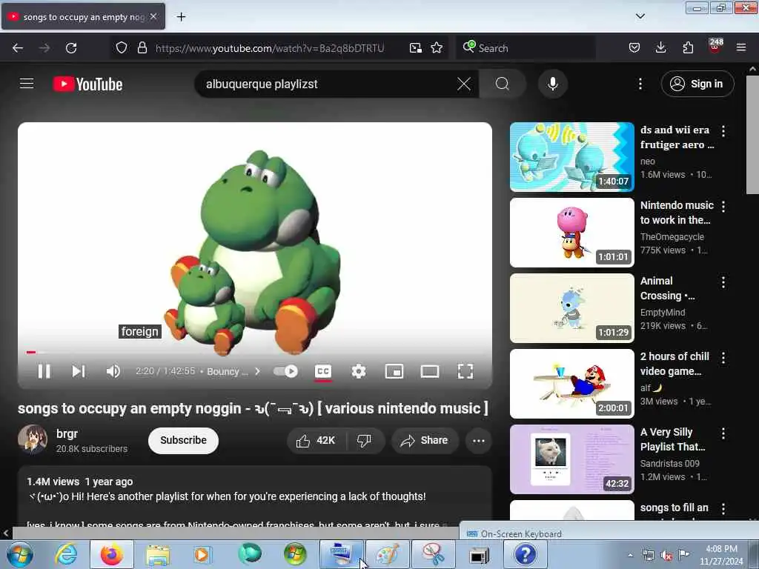Seek on the red video progress bar

pos(255,352)
